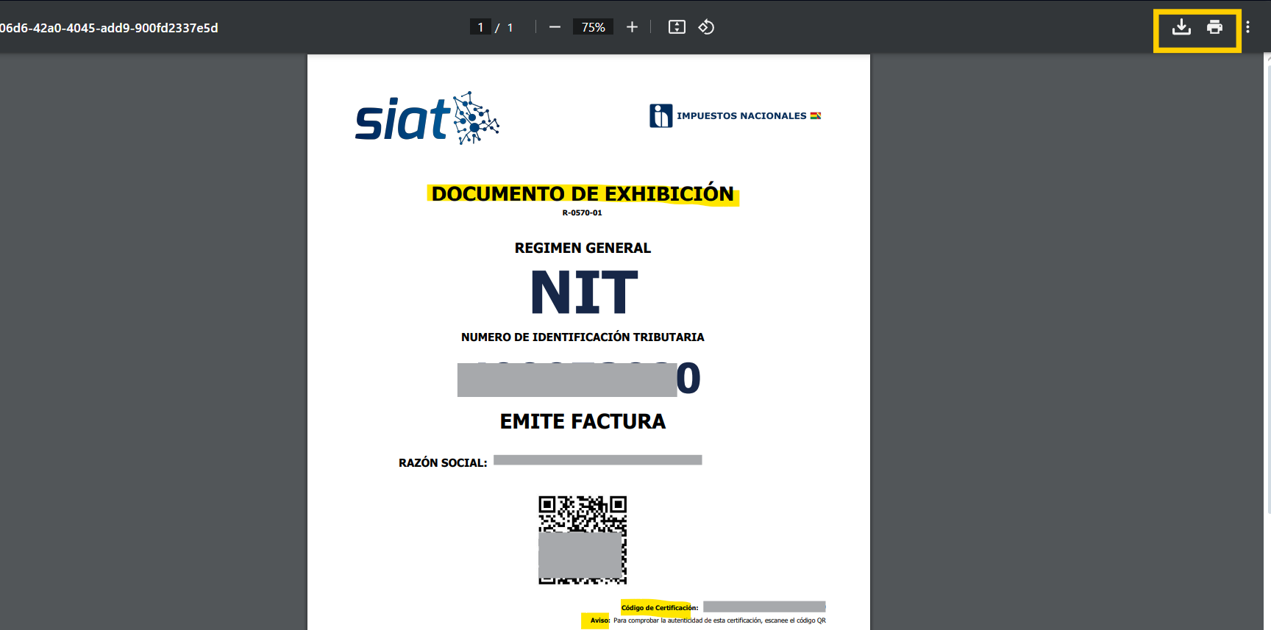Click the REGIMEN GENERAL text
Image resolution: width=1271 pixels, height=630 pixels.
point(583,248)
